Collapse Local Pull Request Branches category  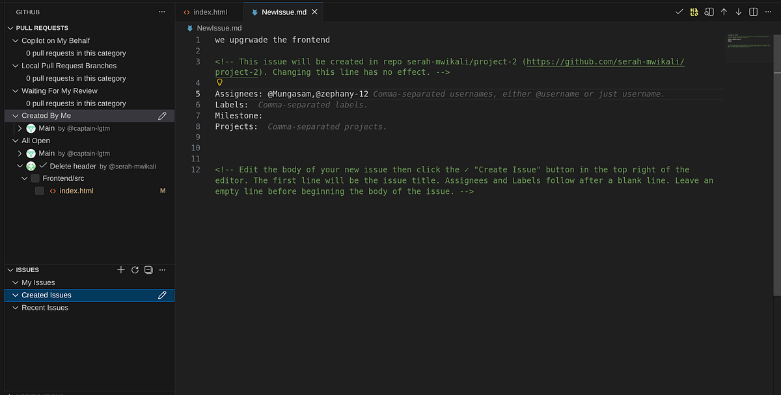point(16,66)
